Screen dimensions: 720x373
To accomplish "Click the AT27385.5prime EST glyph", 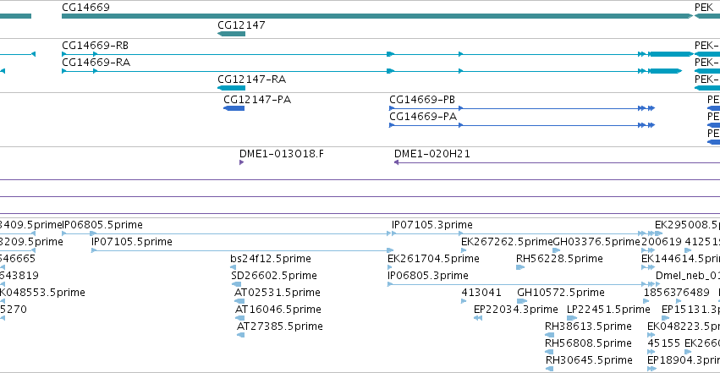I will pyautogui.click(x=240, y=335).
